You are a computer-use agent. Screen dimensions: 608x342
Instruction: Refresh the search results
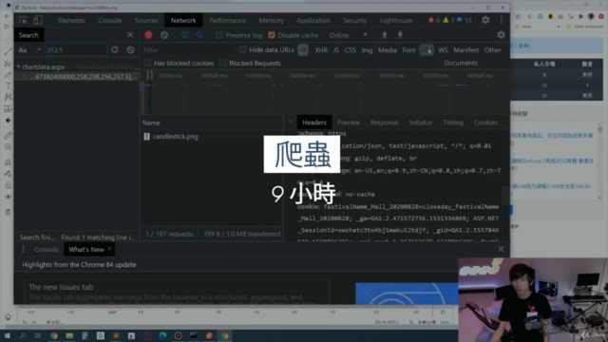(115, 50)
